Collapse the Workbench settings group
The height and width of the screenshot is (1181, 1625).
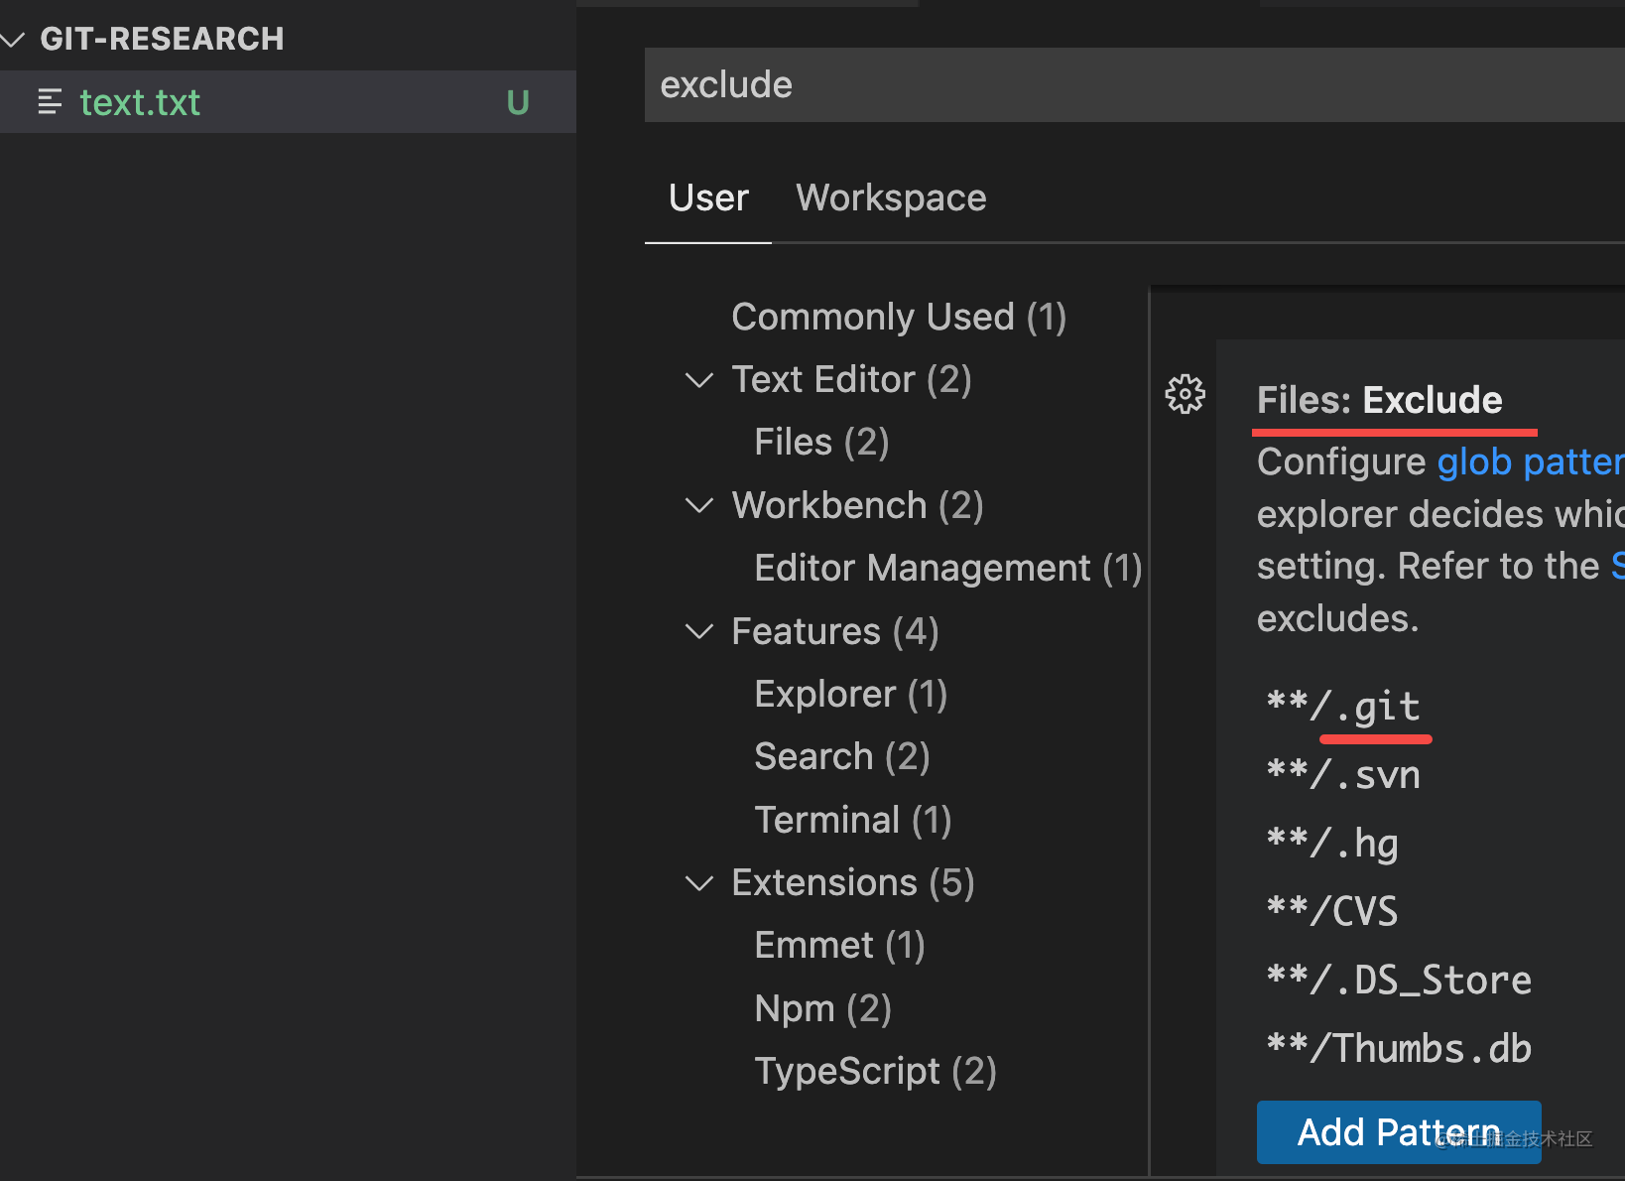tap(699, 506)
